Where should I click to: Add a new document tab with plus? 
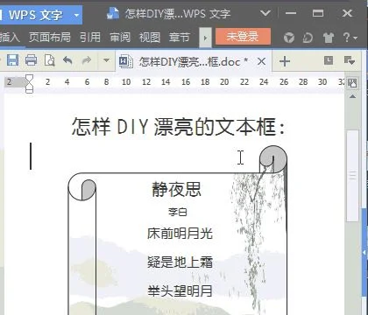tap(285, 61)
